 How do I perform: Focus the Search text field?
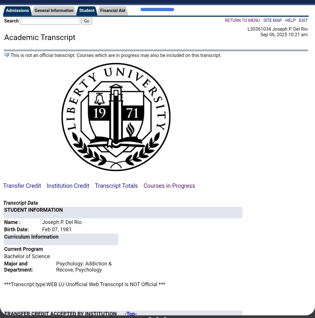pos(50,21)
